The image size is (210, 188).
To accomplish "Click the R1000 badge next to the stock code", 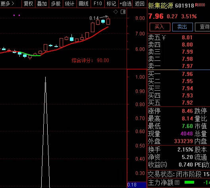I will click(x=200, y=5).
